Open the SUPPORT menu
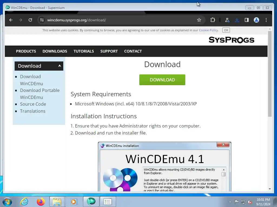The height and width of the screenshot is (207, 277). tap(109, 51)
